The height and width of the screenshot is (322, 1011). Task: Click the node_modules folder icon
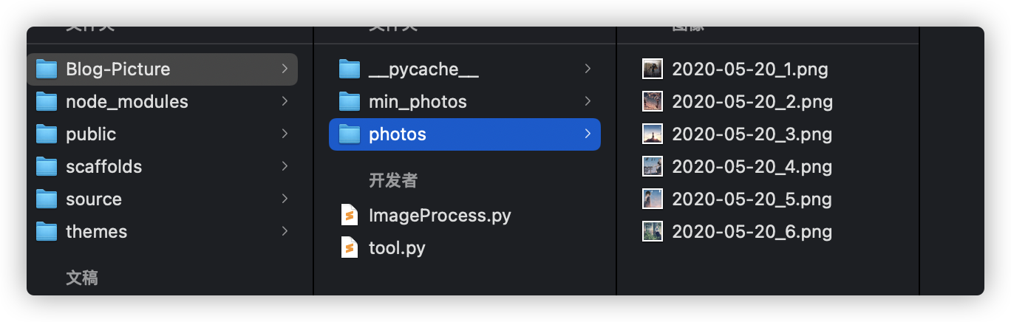coord(47,102)
